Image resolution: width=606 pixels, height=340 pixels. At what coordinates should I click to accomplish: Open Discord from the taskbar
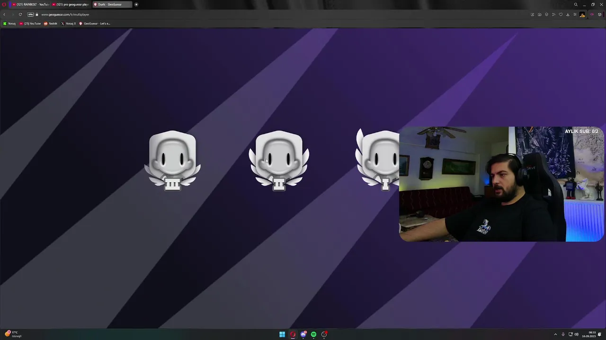coord(303,334)
